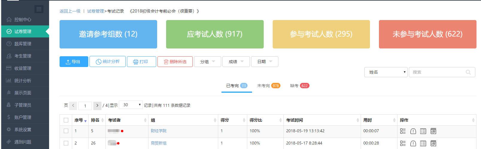The width and height of the screenshot is (481, 149).
Task: Open the 姓名 search field selector
Action: click(x=386, y=72)
